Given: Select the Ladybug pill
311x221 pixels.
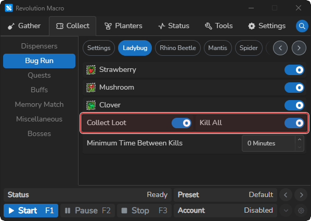Looking at the screenshot, I should click(135, 48).
